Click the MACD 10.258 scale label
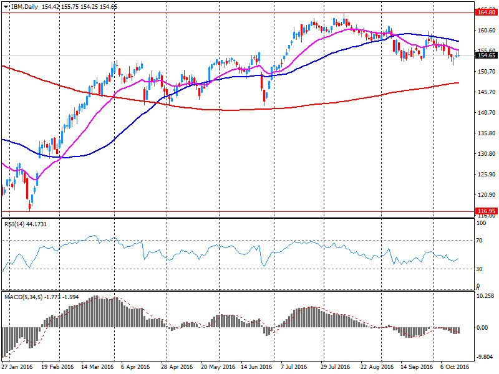499x374 pixels. 486,296
